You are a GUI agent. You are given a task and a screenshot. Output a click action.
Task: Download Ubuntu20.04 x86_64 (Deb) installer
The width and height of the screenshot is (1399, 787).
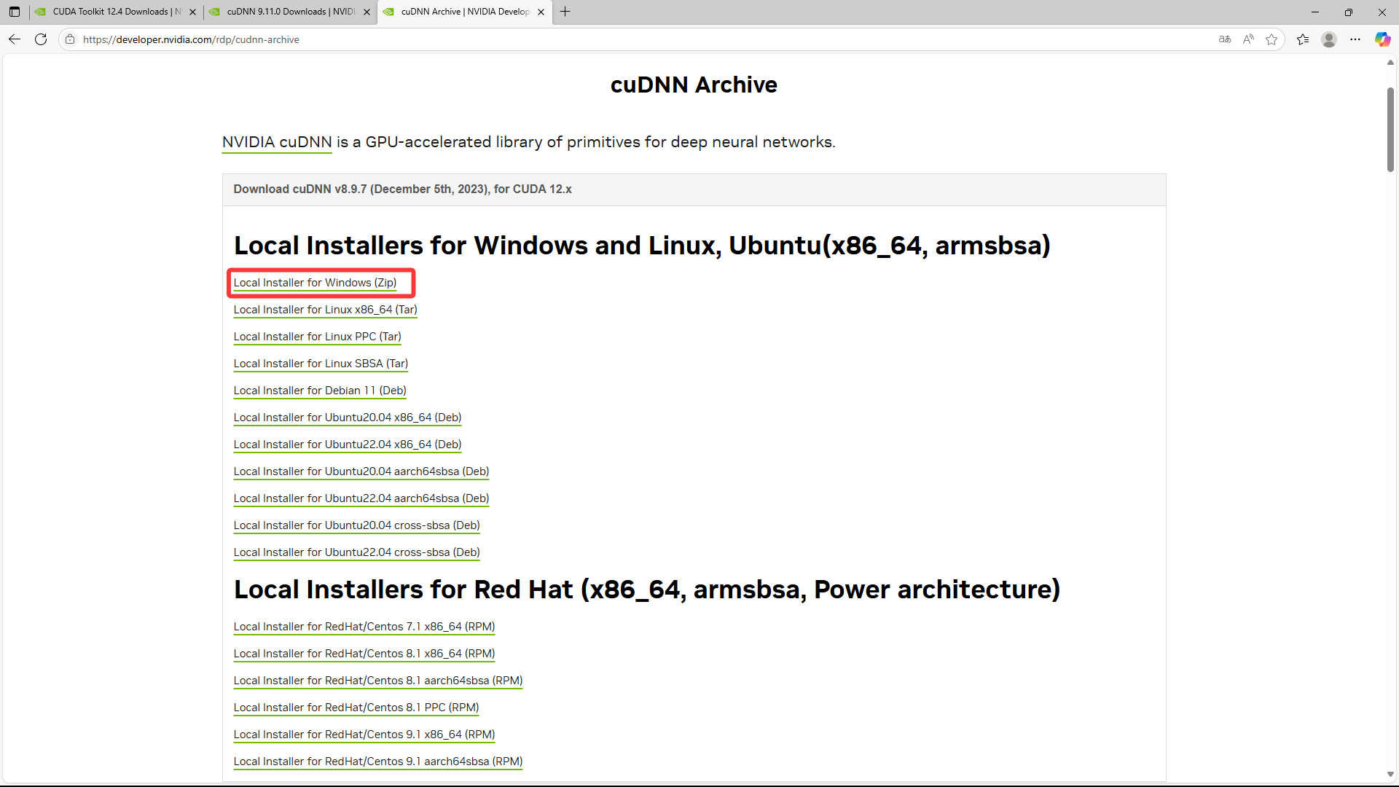pos(348,418)
